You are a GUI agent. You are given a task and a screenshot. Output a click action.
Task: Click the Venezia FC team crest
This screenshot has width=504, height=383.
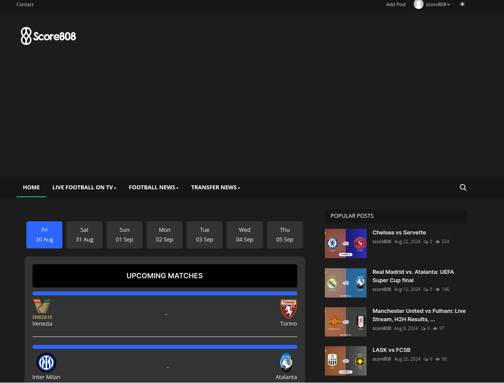42,309
